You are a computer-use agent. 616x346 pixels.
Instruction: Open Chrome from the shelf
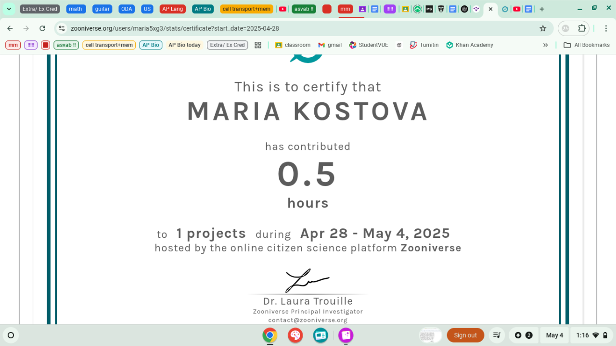[270, 335]
